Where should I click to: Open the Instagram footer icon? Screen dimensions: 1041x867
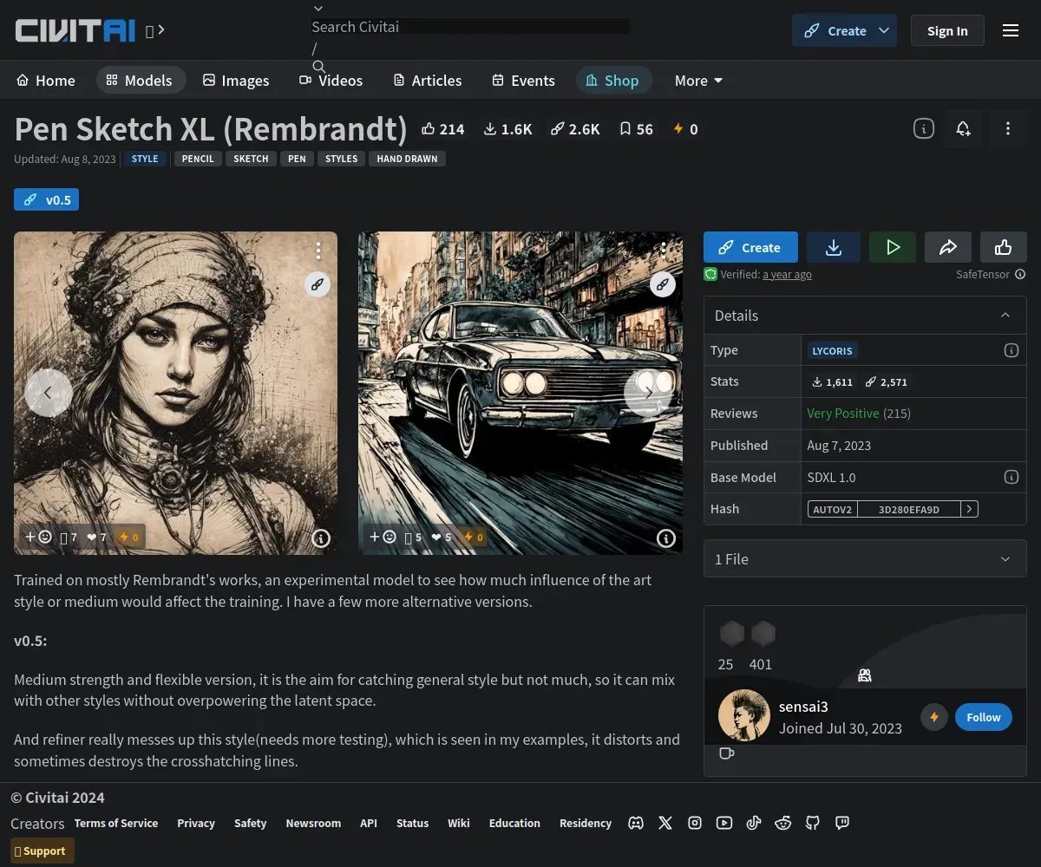[x=695, y=823]
